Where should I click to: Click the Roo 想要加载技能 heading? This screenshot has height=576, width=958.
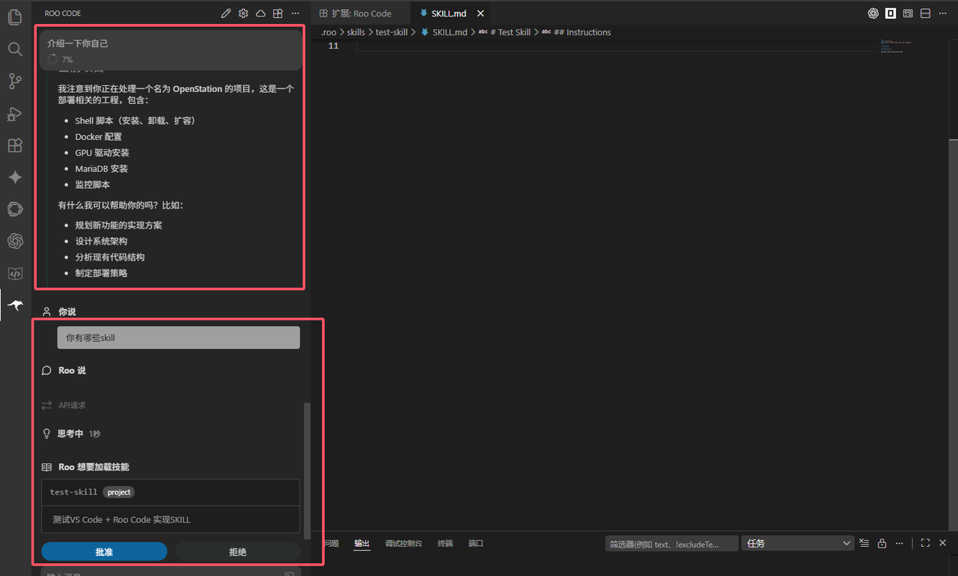[94, 467]
